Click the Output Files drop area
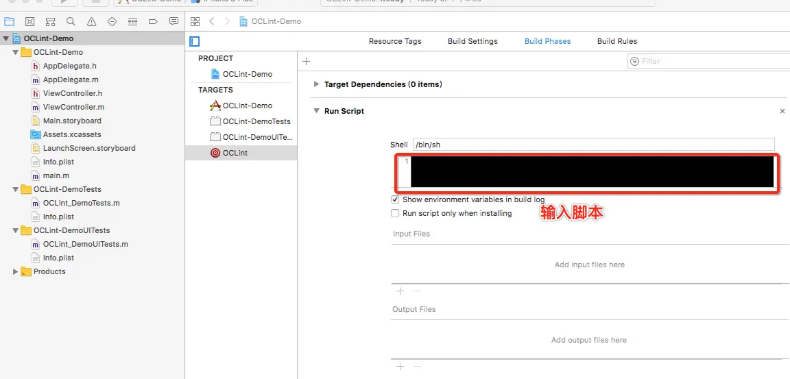 [590, 340]
